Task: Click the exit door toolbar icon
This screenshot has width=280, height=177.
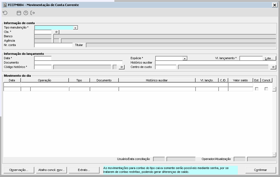Action: (x=33, y=13)
